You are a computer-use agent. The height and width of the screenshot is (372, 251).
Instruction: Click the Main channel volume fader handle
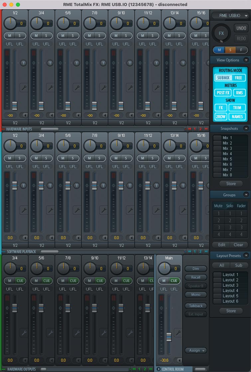(169, 337)
